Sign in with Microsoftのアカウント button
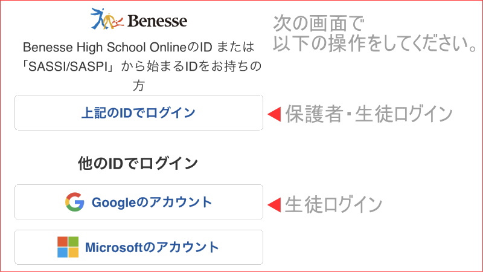483x272 pixels. coord(139,247)
